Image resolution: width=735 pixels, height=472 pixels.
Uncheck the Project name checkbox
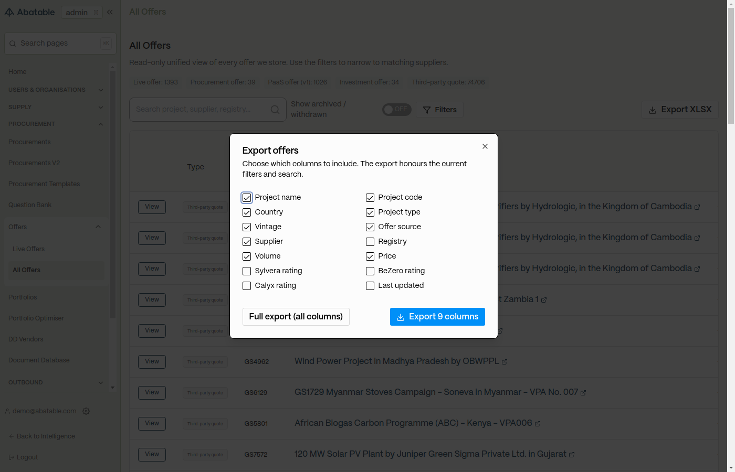coord(247,198)
